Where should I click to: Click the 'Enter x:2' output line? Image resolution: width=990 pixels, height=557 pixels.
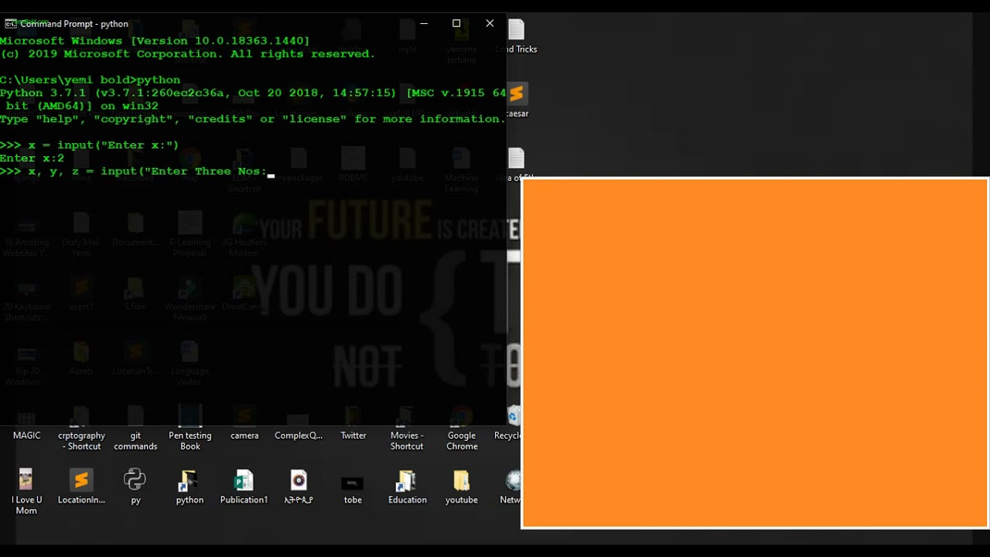pos(32,158)
